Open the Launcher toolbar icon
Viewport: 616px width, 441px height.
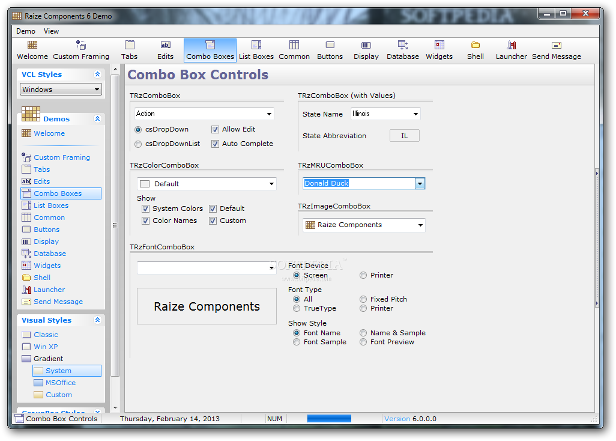tap(511, 45)
